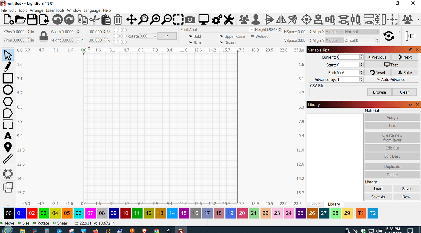Viewport: 421px width, 233px height.
Task: Open the Align X Middle dropdown
Action: tap(334, 31)
